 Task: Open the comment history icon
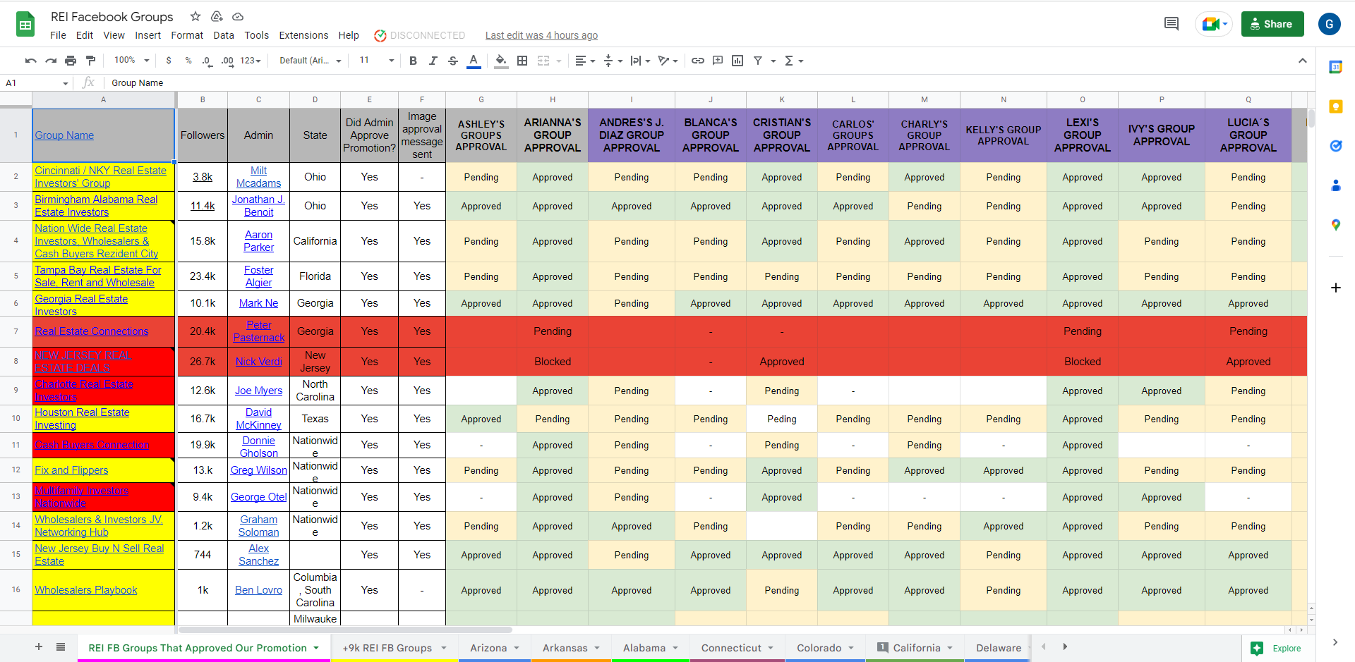click(x=1172, y=24)
